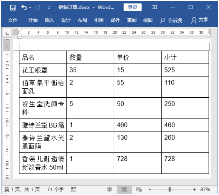Switch to the 视图 tab

coord(148,20)
